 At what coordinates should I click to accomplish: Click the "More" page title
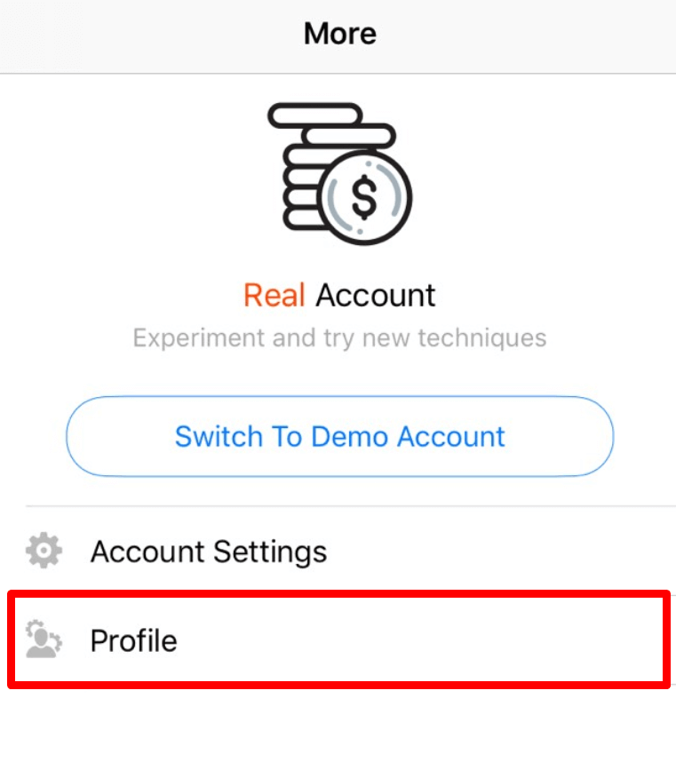coord(339,34)
